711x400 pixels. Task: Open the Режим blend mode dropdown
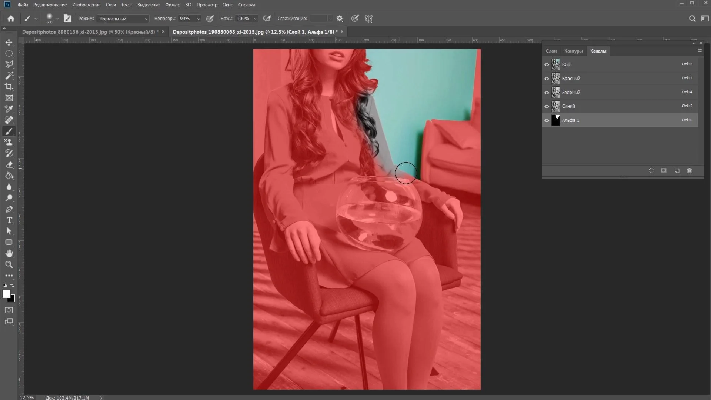coord(123,19)
